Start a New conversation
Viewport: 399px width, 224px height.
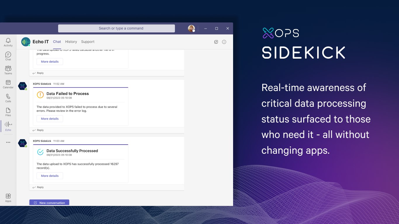pyautogui.click(x=49, y=203)
